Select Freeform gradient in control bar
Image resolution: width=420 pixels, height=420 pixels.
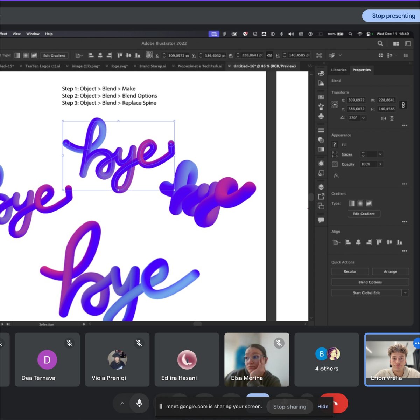coord(34,55)
